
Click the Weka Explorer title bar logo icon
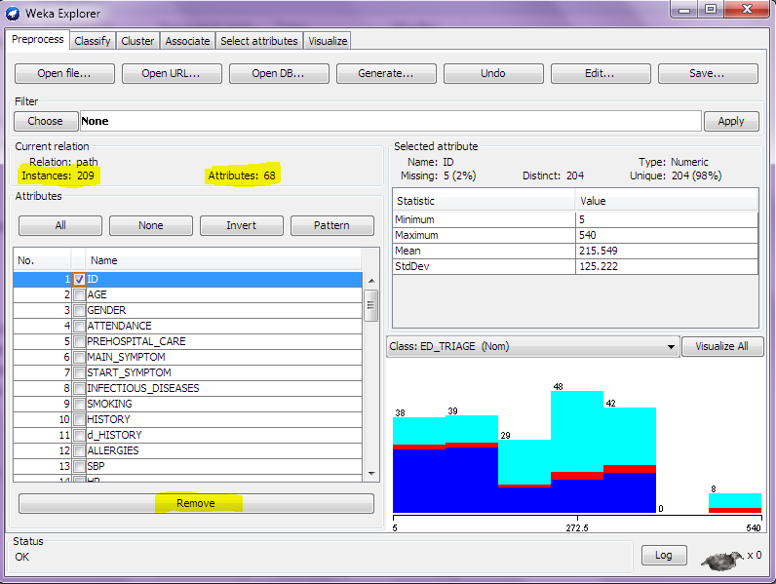point(13,14)
